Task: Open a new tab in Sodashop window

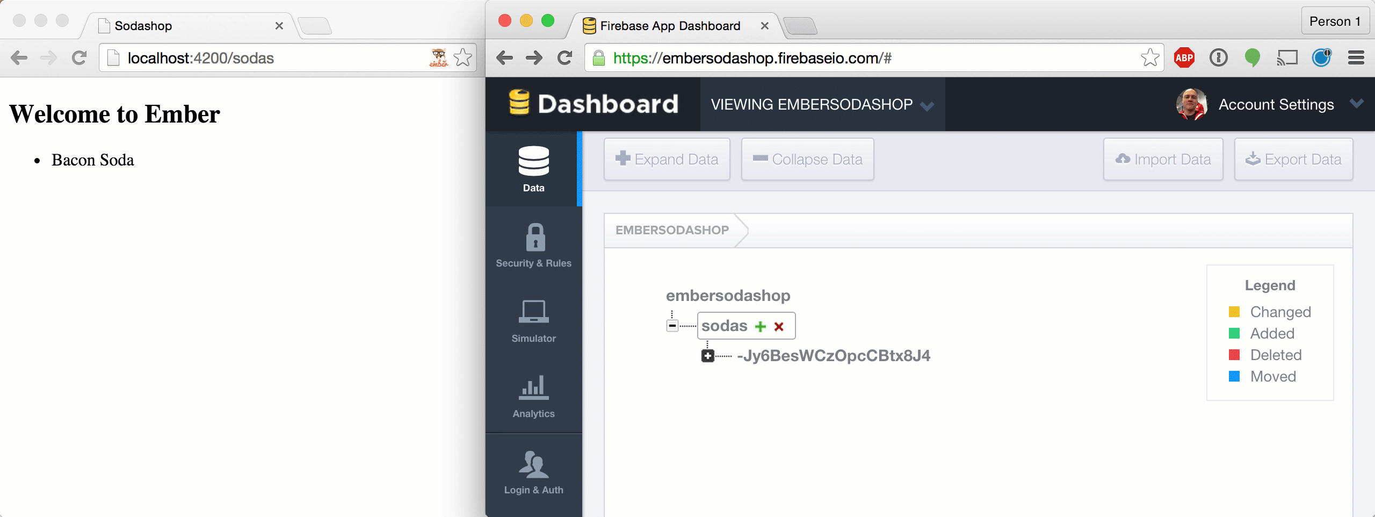Action: click(x=315, y=26)
